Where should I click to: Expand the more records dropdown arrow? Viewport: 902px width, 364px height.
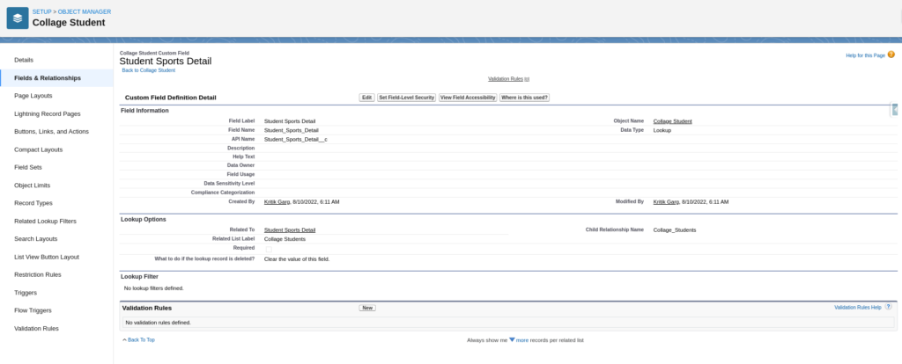tap(512, 339)
